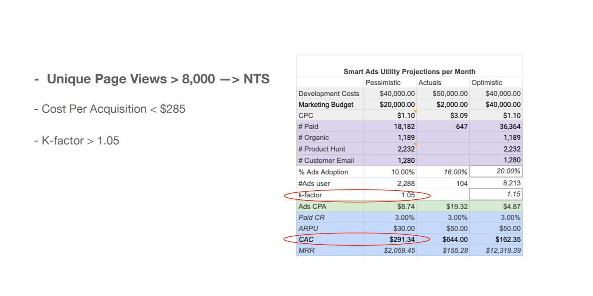Select the circled CAC value $291.34
Image resolution: width=593 pixels, height=296 pixels.
pos(402,239)
